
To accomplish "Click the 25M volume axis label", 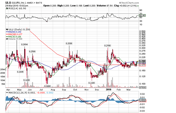I will (3, 69).
